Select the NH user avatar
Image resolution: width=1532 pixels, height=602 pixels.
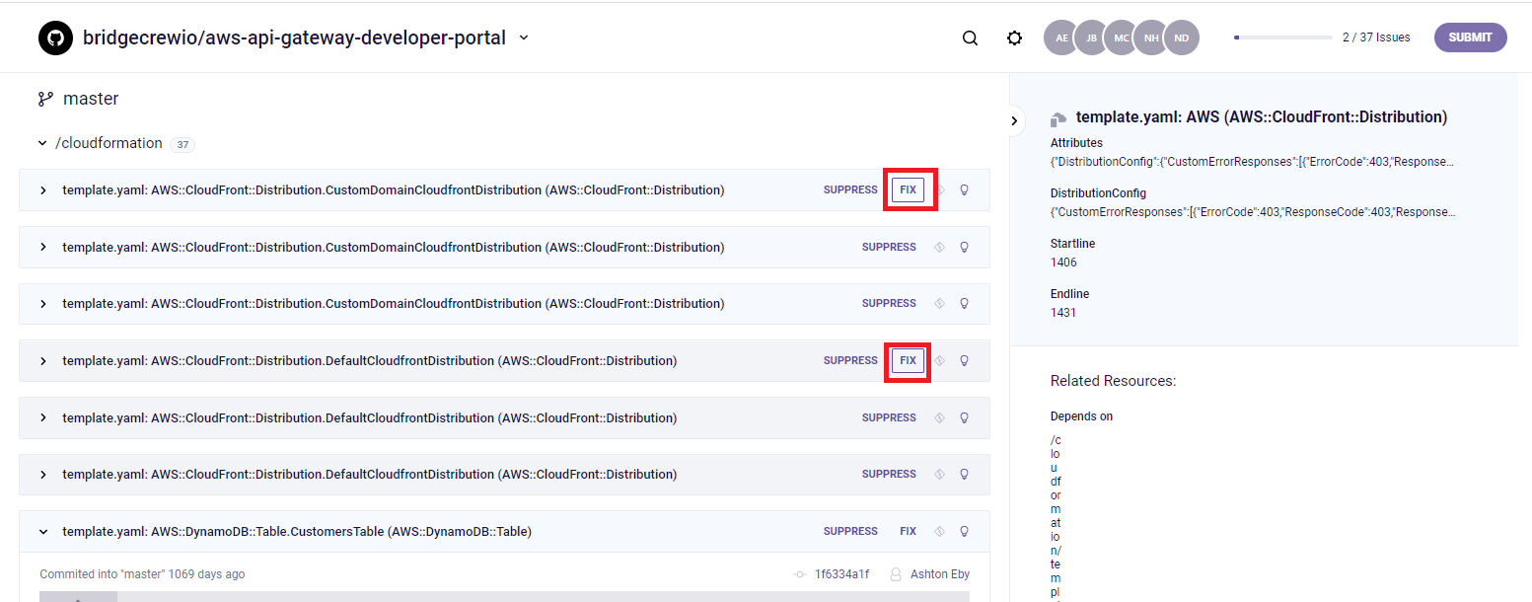(x=1151, y=38)
